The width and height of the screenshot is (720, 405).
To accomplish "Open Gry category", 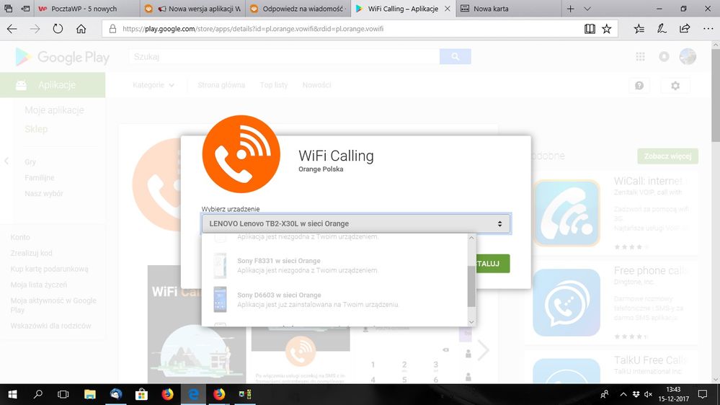I will tap(30, 162).
